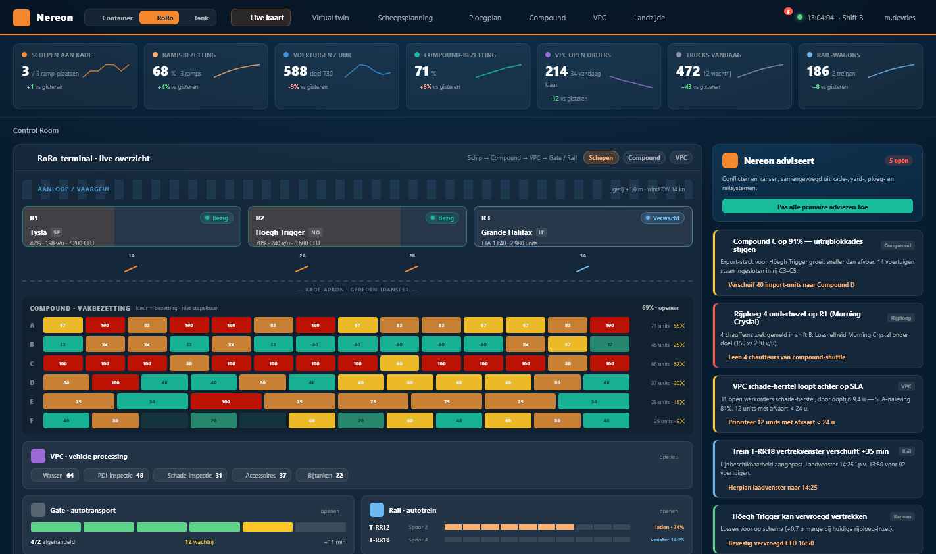
Task: Click the Wassen 64 status chip
Action: point(55,475)
